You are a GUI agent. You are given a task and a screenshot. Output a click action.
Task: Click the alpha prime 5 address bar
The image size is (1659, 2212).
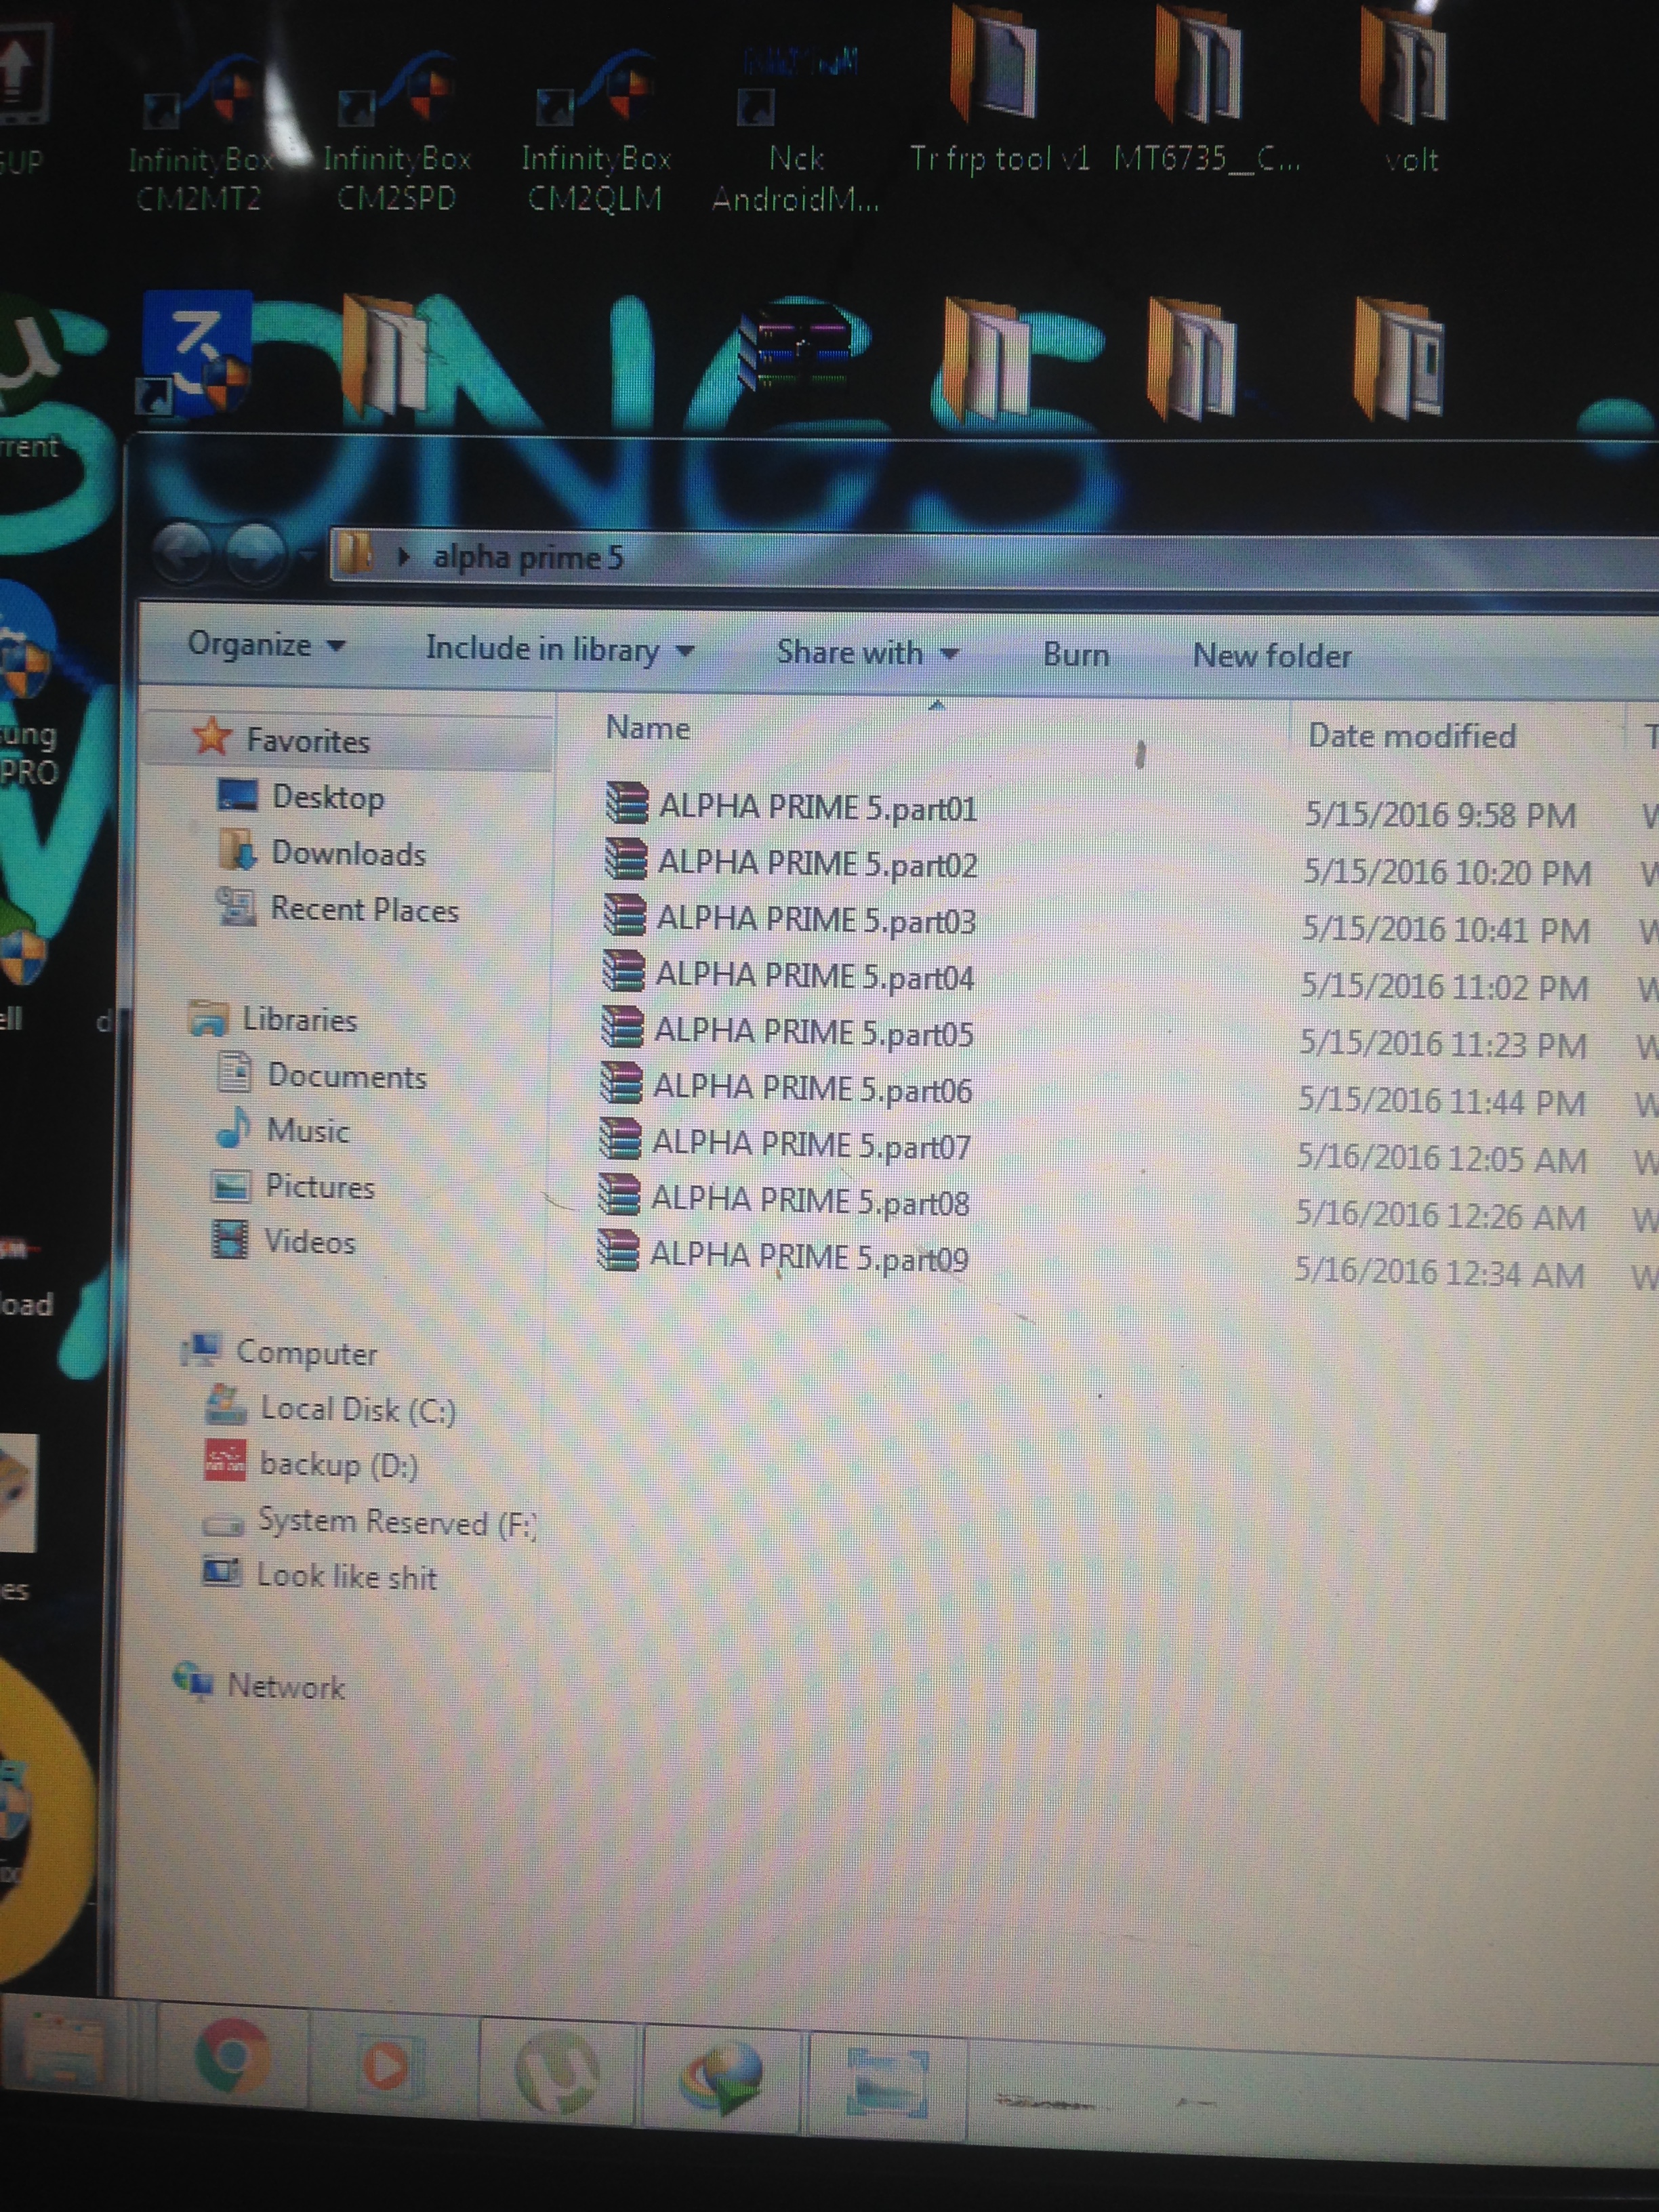coord(528,557)
